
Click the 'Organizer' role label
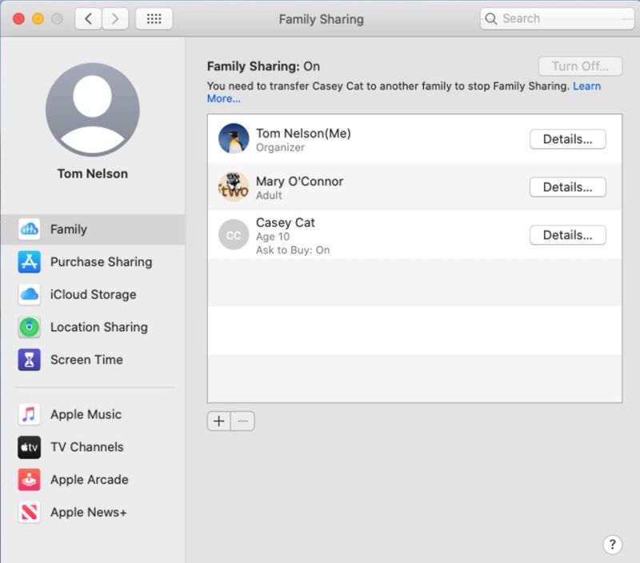(x=280, y=148)
